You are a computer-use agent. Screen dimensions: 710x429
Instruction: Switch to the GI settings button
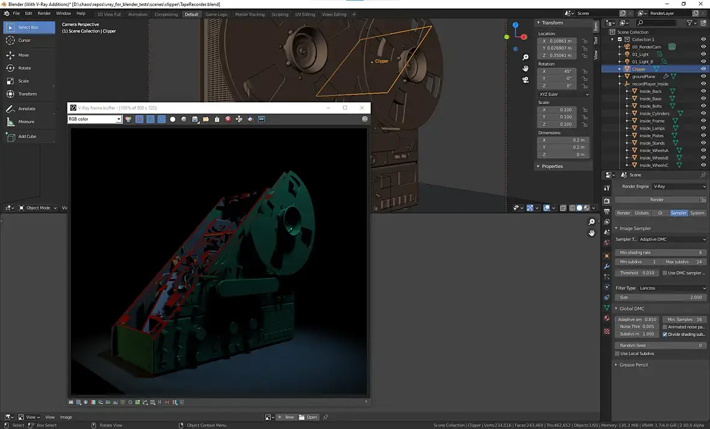click(x=660, y=213)
